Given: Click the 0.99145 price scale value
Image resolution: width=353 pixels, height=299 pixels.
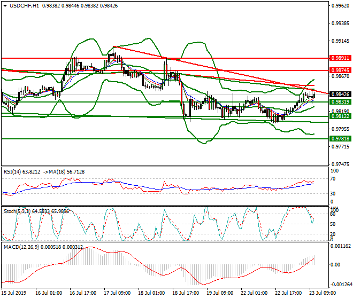Looking at the screenshot, I should [x=341, y=41].
